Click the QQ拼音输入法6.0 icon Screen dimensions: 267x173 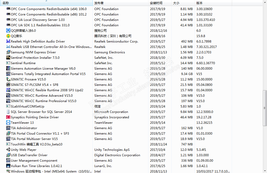tap(8, 30)
